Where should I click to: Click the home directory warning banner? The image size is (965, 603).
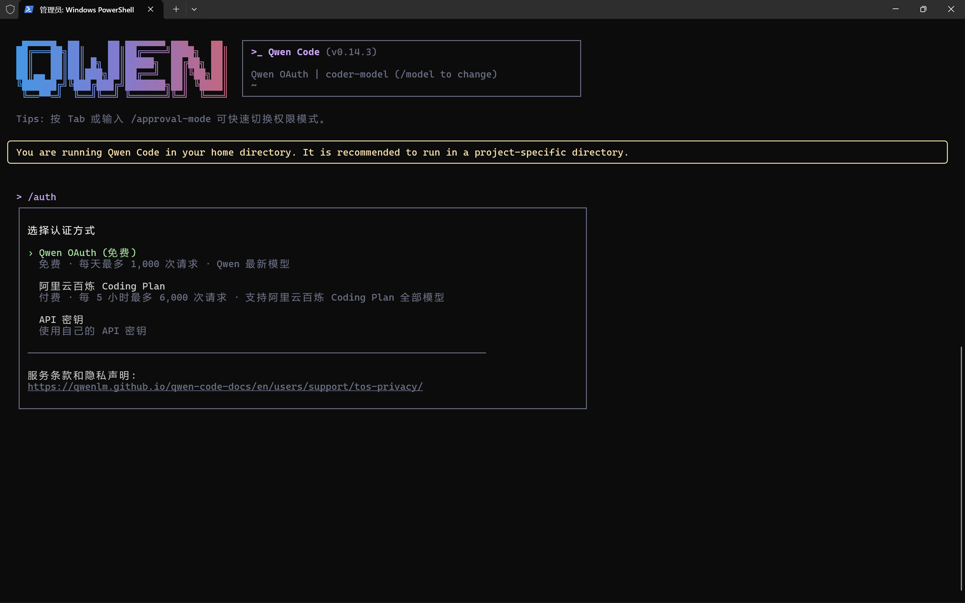(322, 152)
